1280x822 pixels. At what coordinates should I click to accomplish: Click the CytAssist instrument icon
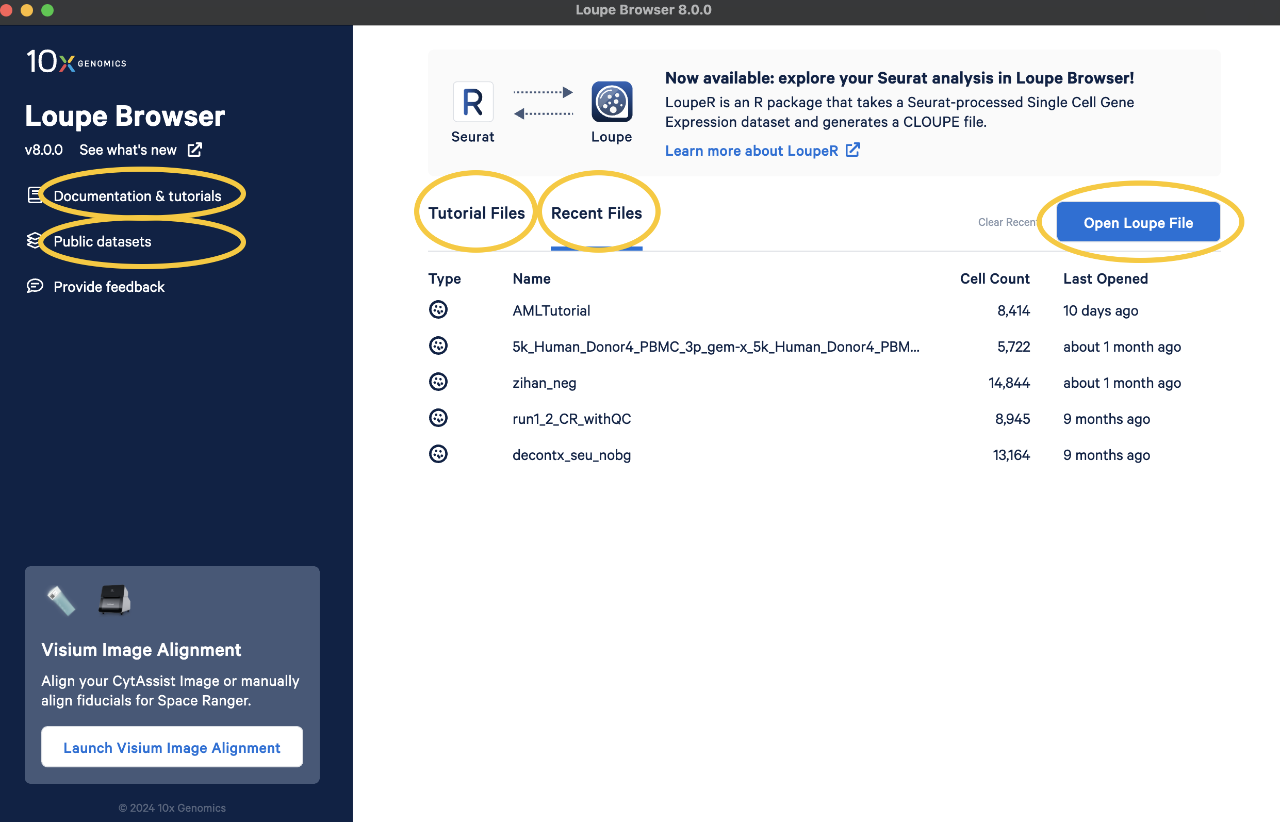(x=115, y=599)
